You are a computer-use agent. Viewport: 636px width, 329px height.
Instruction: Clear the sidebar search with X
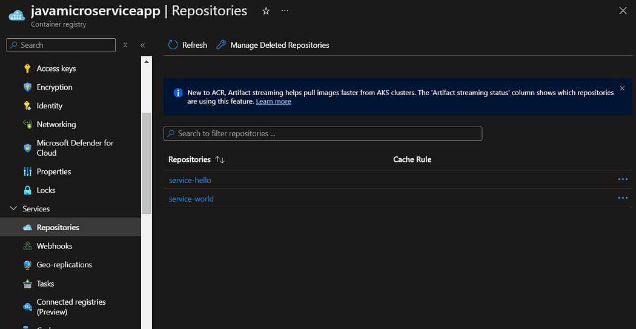click(x=125, y=45)
